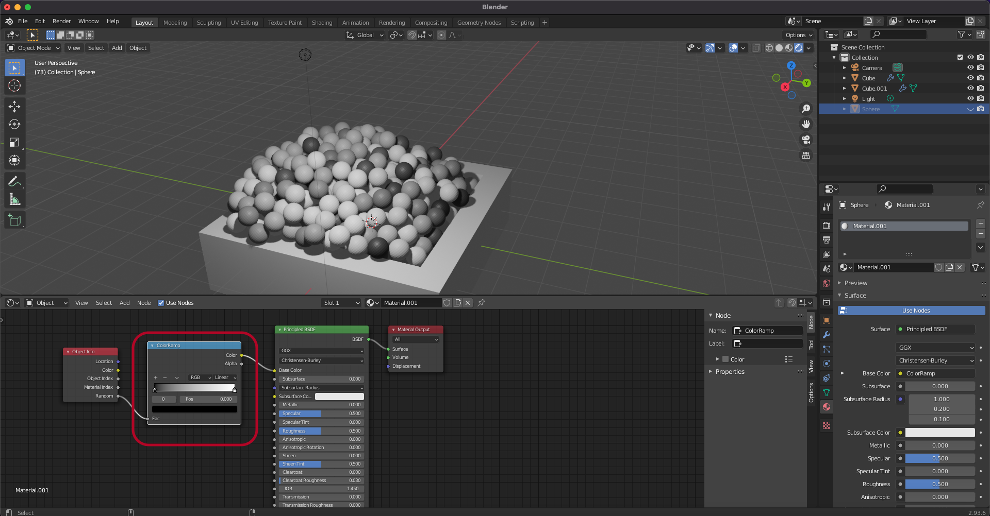The image size is (990, 516).
Task: Click the viewport Options button
Action: [x=798, y=35]
